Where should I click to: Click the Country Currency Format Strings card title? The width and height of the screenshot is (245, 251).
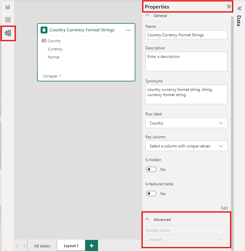tap(82, 30)
